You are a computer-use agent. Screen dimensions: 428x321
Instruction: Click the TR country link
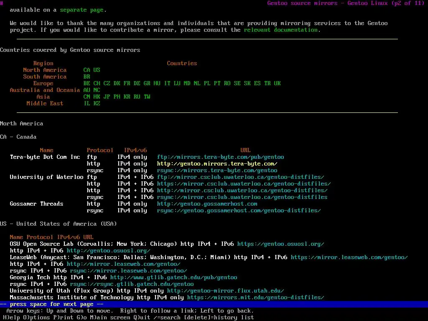coord(267,84)
